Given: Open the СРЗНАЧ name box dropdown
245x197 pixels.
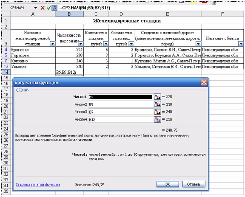Looking at the screenshot, I should tap(36, 8).
